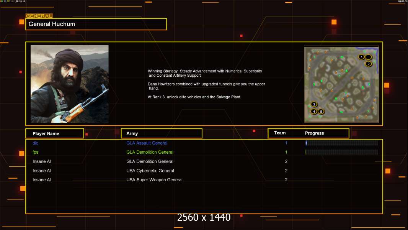The width and height of the screenshot is (408, 230).
Task: Click team number for fps
Action: [286, 152]
